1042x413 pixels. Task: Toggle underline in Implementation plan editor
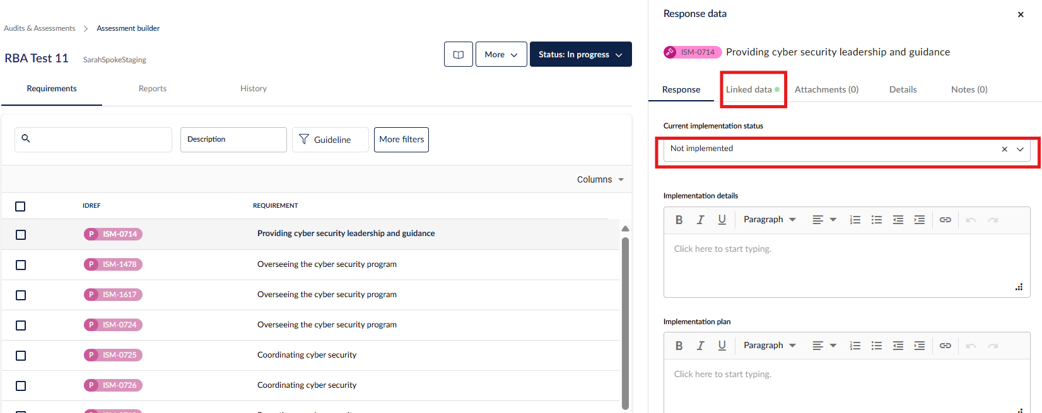point(722,346)
